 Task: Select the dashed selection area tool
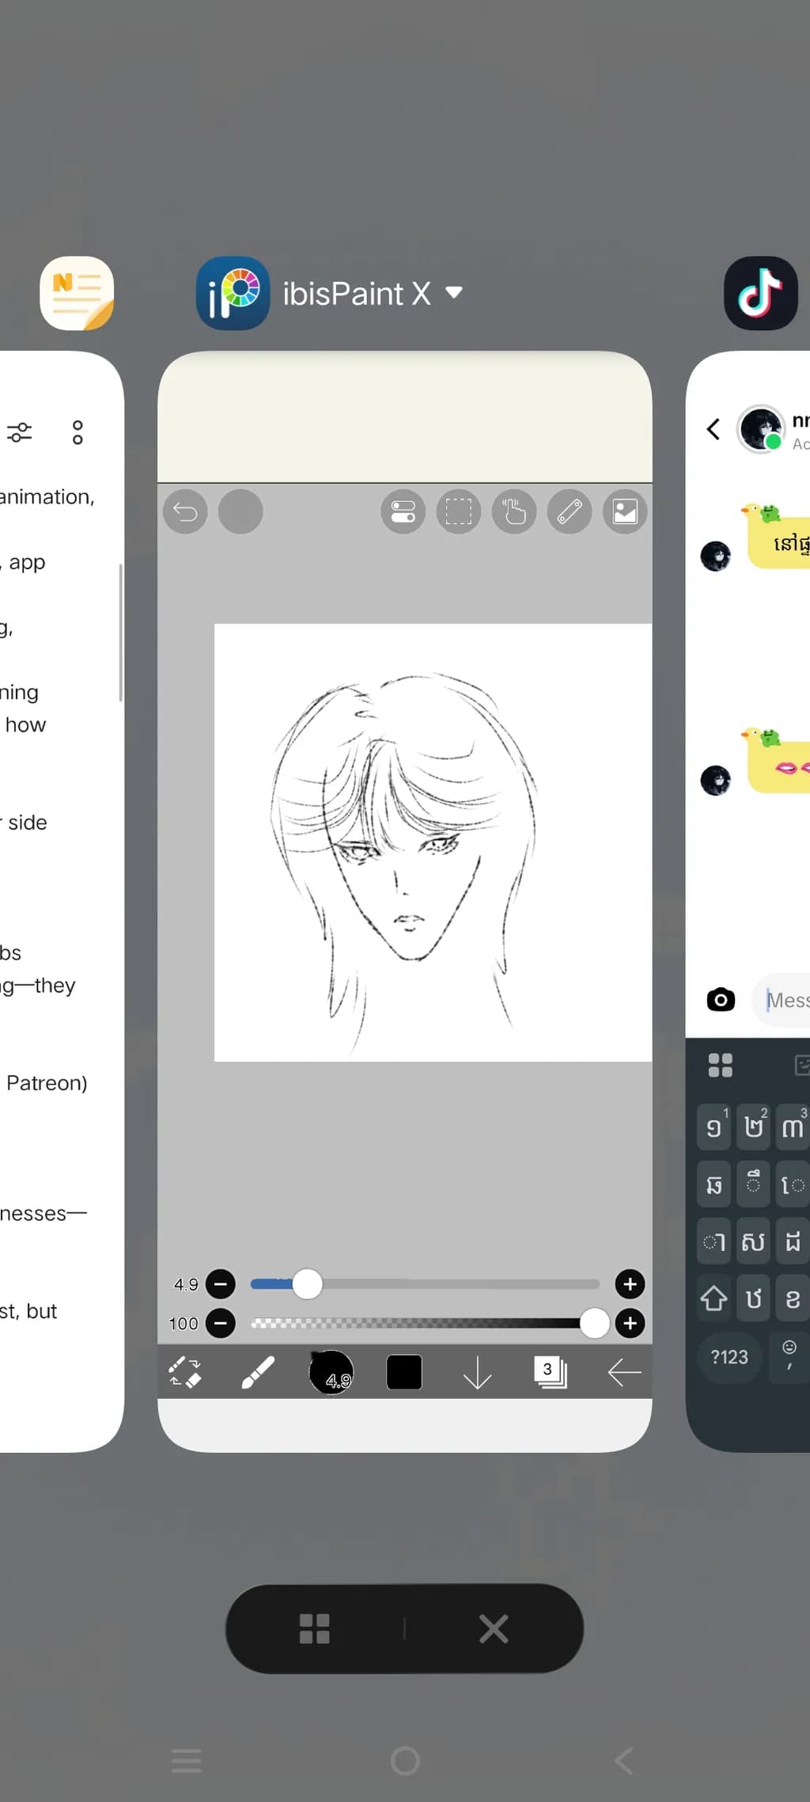(459, 511)
